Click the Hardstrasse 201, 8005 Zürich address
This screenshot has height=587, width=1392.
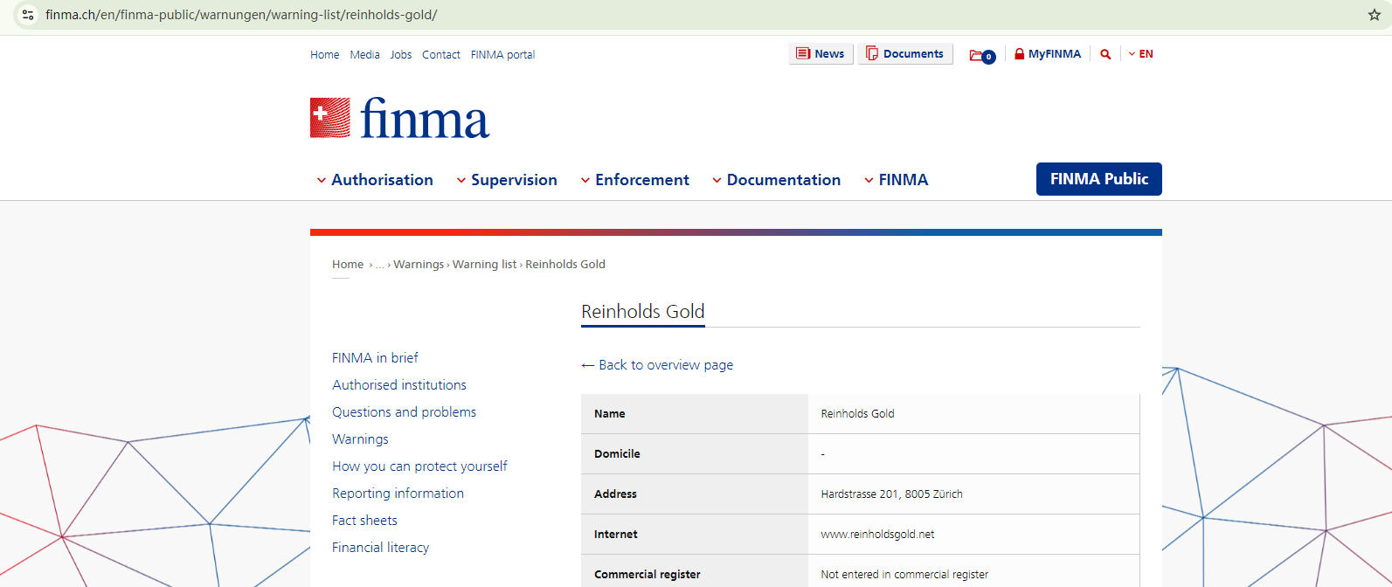tap(891, 494)
